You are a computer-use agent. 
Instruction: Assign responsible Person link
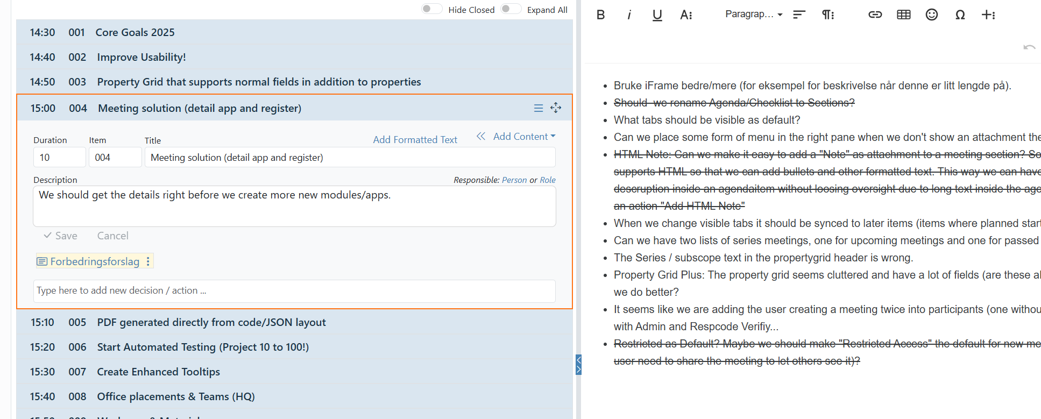pos(514,180)
